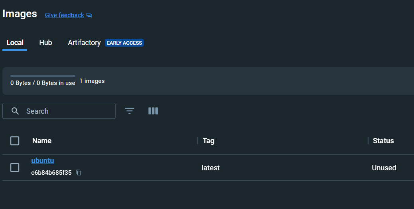Click the search magnifier icon
This screenshot has height=209, width=414.
click(x=15, y=111)
